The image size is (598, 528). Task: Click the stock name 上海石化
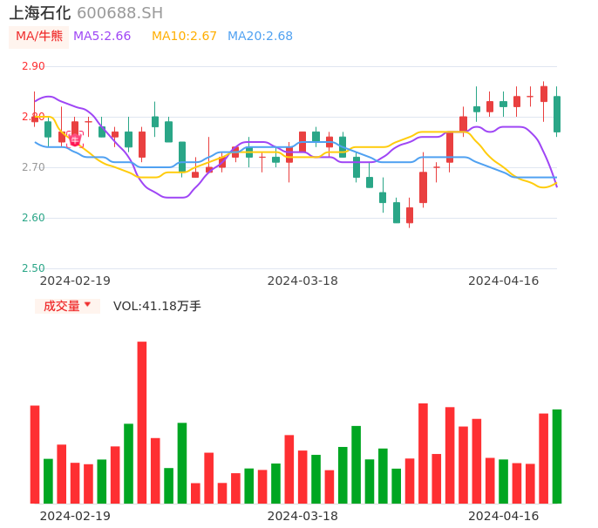point(40,13)
